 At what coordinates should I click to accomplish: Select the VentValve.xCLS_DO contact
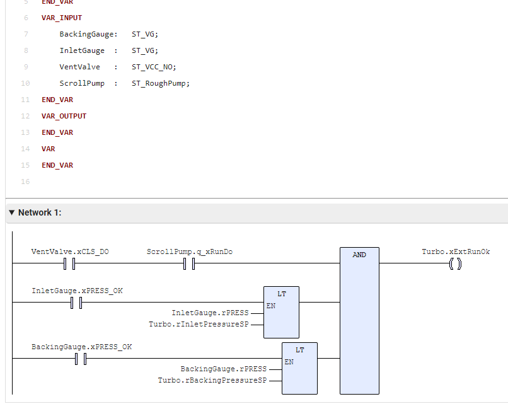point(69,263)
